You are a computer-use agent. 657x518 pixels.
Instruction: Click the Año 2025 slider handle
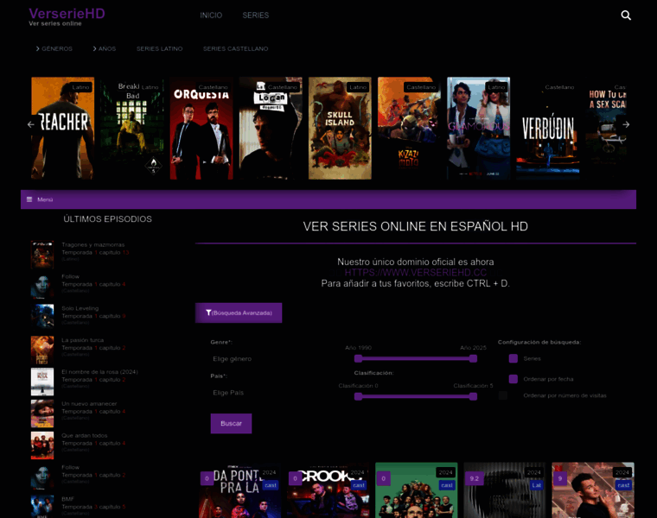473,358
